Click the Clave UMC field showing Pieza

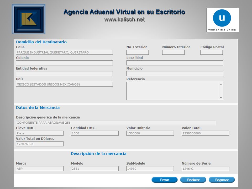point(40,133)
